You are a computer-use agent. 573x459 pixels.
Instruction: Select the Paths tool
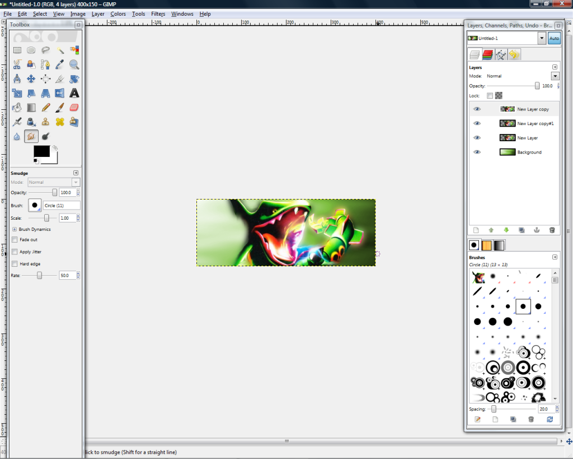[x=46, y=64]
